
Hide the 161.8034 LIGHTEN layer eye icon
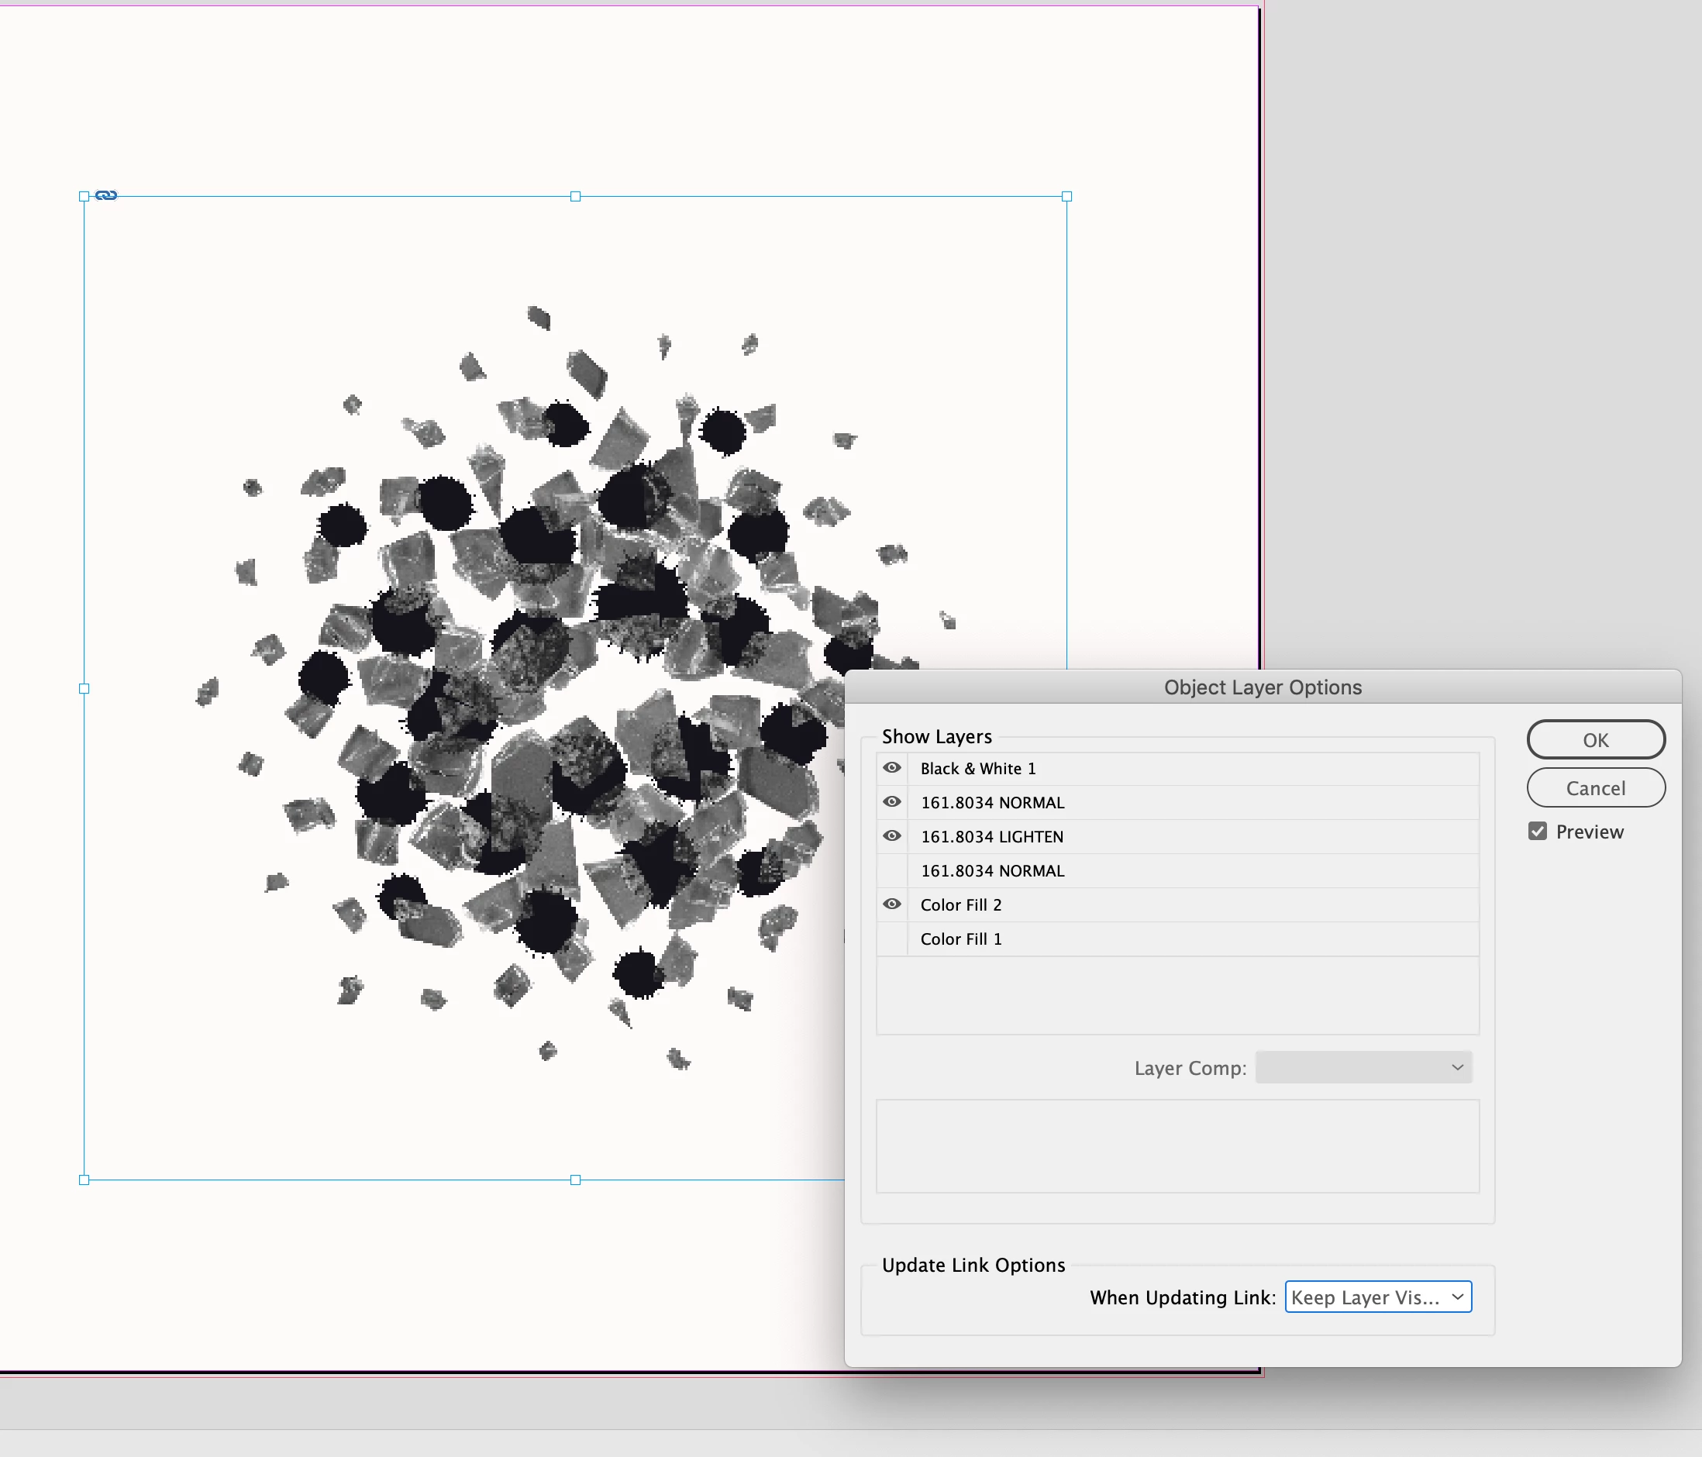coord(891,836)
